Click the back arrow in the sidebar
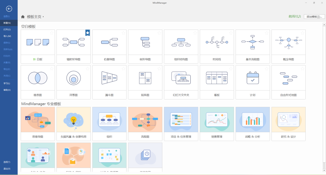Image resolution: width=326 pixels, height=175 pixels. click(x=9, y=9)
